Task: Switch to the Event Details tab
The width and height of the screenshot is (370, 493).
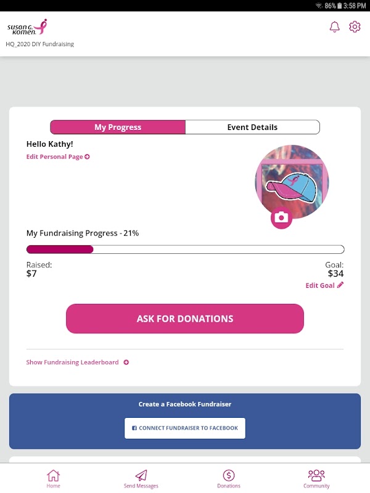Action: pos(252,127)
